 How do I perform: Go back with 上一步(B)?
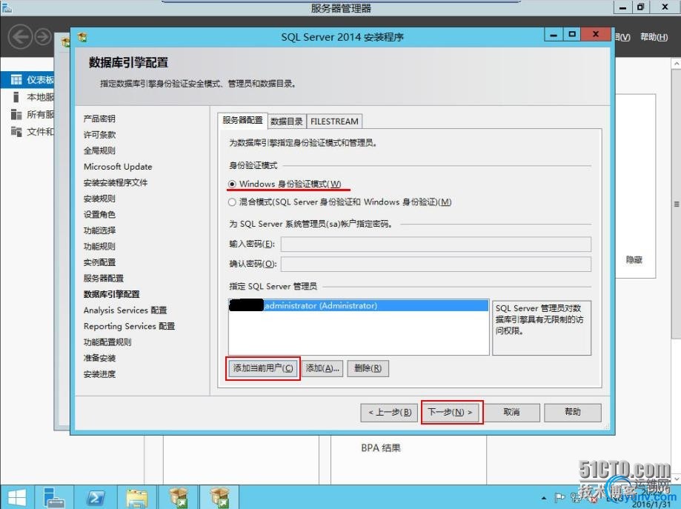pos(389,412)
